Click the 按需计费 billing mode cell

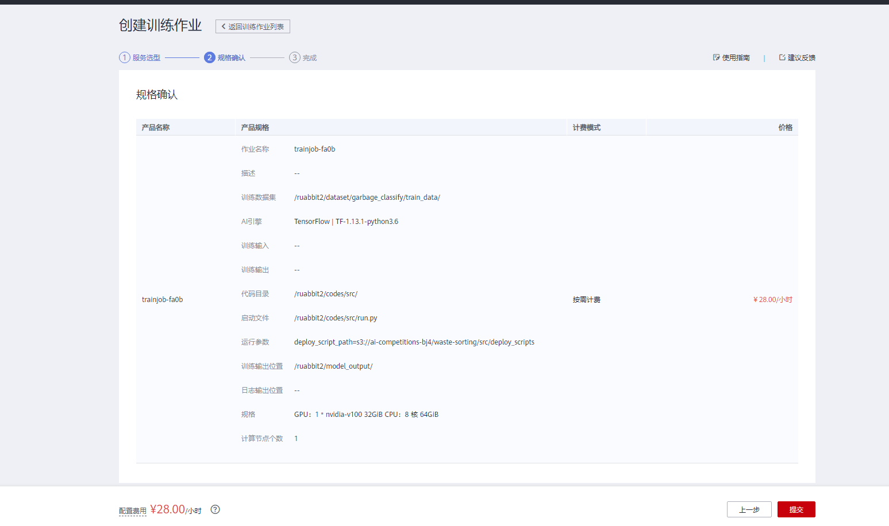[x=587, y=300]
